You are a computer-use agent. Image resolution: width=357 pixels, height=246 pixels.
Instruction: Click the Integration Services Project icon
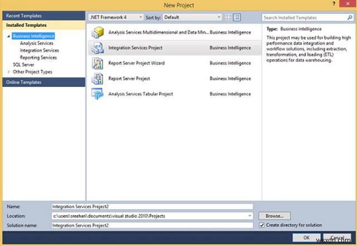98,48
